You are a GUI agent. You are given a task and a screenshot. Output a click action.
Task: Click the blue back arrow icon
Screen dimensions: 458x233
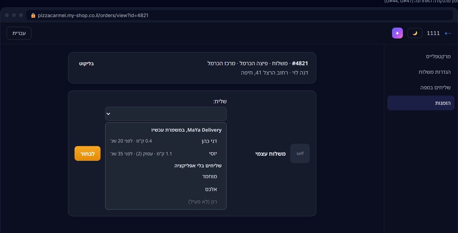point(448,33)
